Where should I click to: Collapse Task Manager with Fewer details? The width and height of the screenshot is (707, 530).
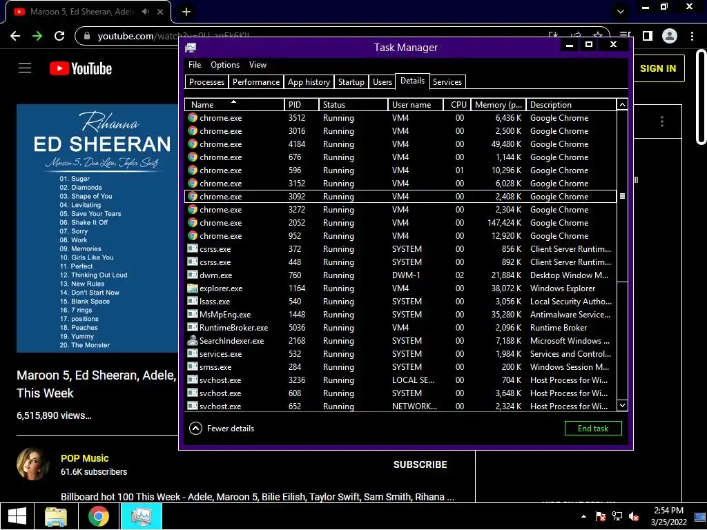(222, 428)
